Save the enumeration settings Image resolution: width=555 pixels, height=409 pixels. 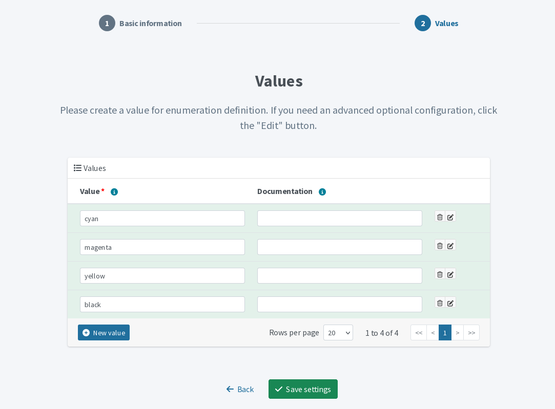303,389
